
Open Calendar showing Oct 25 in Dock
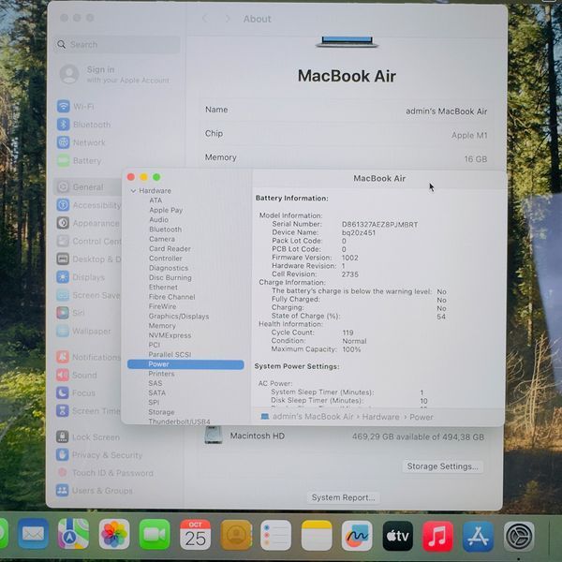click(195, 535)
